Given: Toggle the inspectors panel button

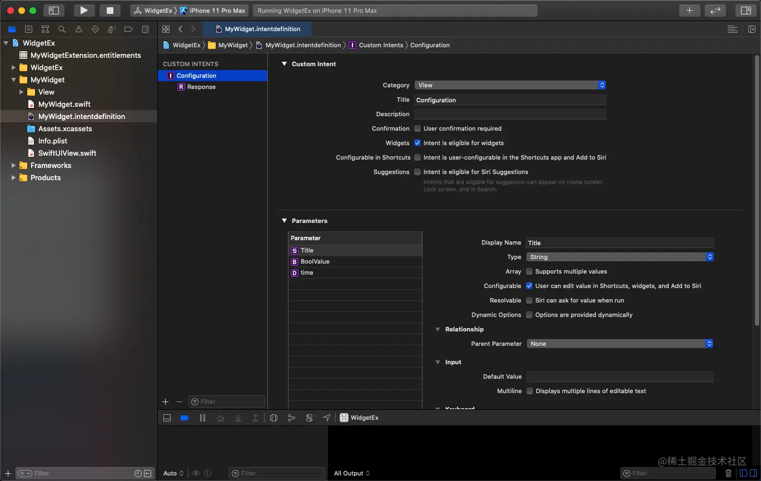Looking at the screenshot, I should (745, 11).
